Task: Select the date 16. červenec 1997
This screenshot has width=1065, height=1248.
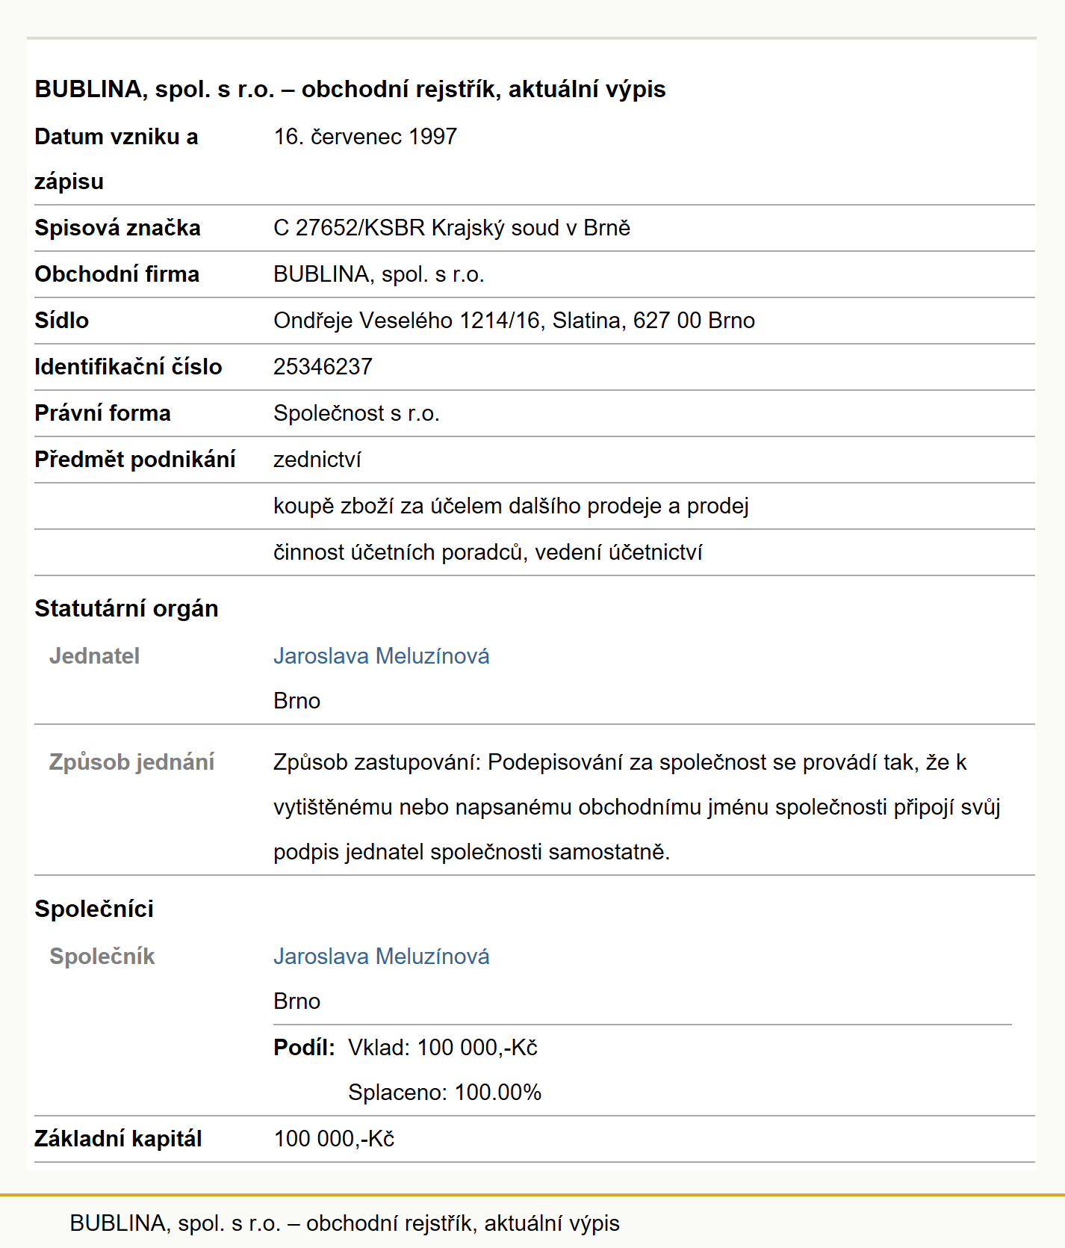Action: 365,137
